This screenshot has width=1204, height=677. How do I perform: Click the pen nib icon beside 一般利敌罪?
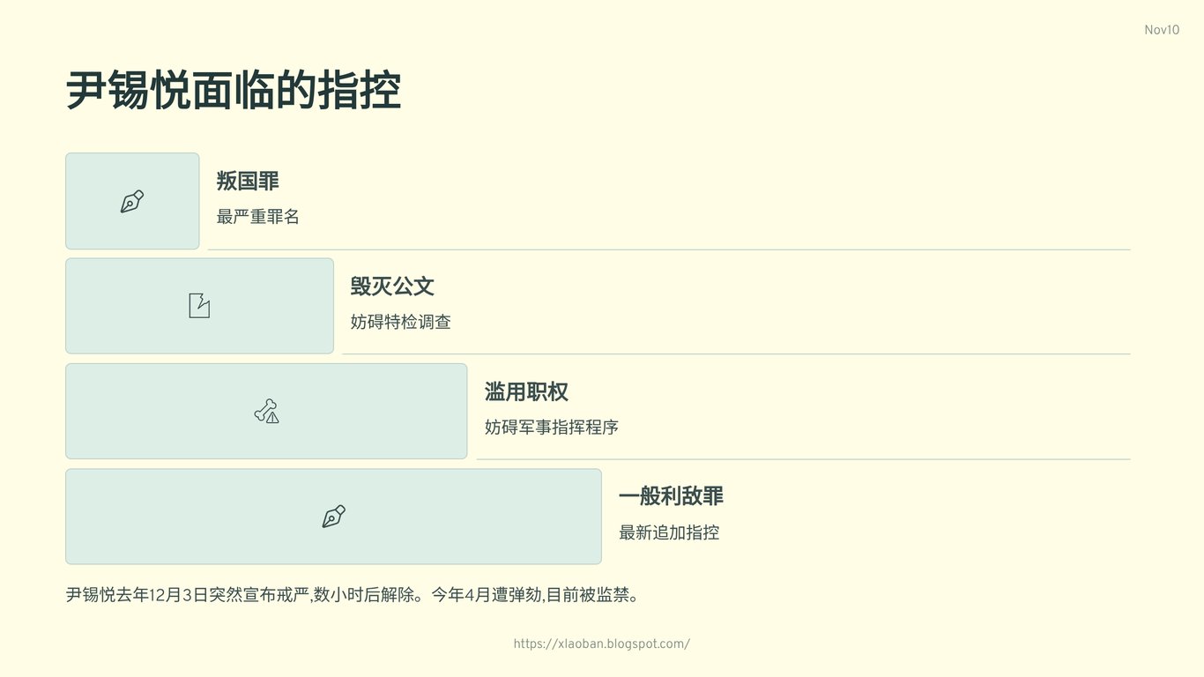pos(333,517)
